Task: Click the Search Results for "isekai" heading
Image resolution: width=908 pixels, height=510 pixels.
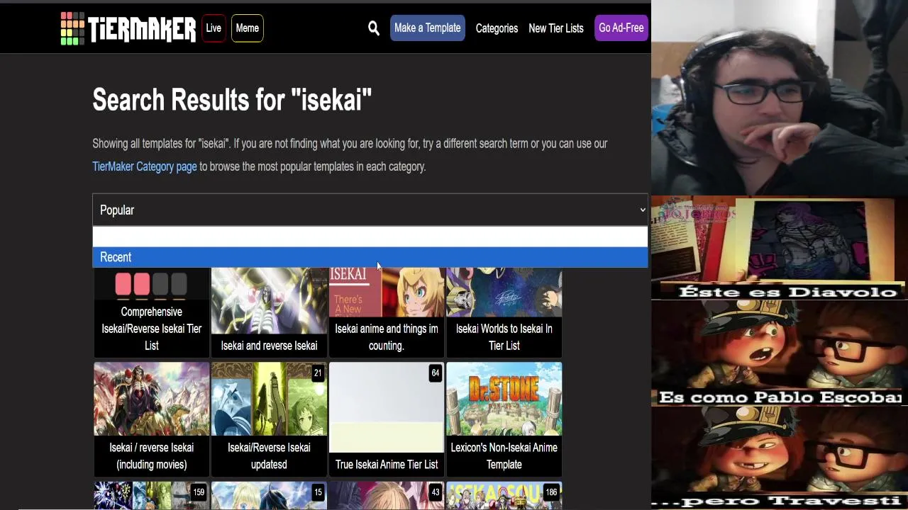Action: (x=232, y=100)
